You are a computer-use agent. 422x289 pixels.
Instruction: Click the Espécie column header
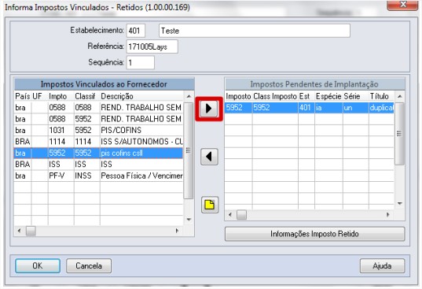click(x=328, y=96)
